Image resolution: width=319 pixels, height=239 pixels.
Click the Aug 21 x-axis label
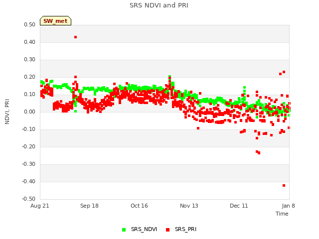[x=40, y=206]
